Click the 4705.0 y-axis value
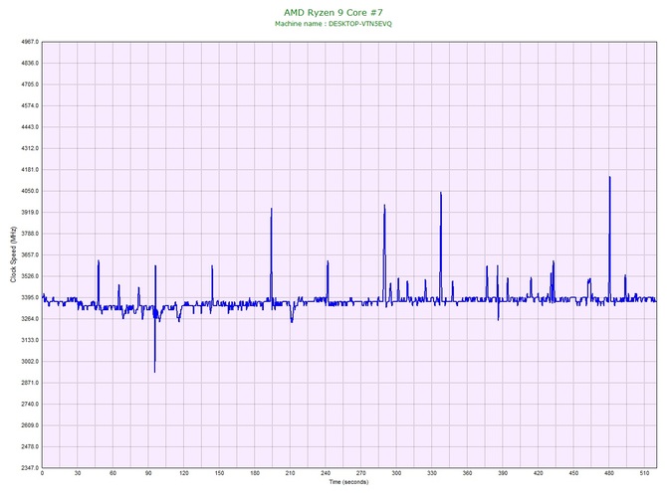 pos(30,84)
